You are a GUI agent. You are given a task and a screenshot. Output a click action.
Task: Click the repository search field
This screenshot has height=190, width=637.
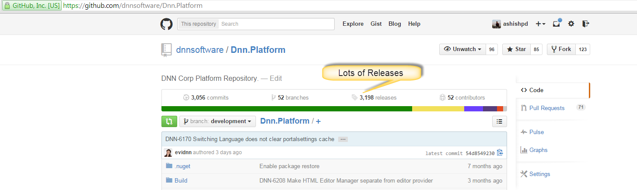coord(276,24)
